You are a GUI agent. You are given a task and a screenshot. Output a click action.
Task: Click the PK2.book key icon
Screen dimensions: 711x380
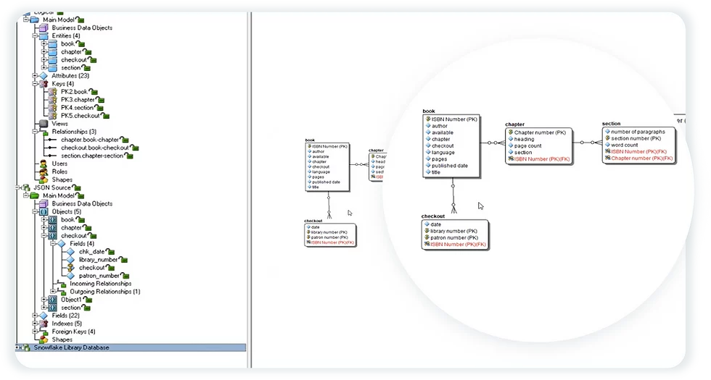[52, 92]
